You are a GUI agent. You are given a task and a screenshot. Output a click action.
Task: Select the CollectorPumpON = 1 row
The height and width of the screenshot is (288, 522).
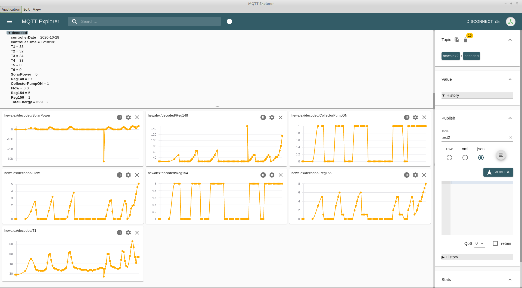(30, 84)
